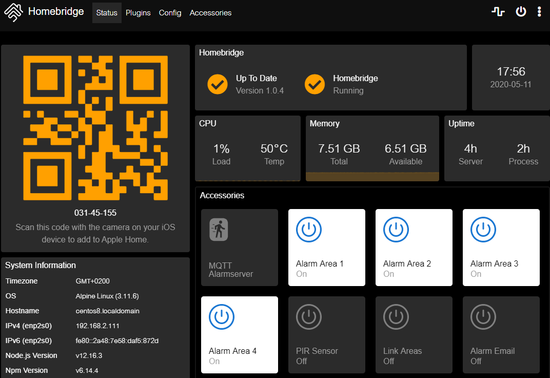This screenshot has height=378, width=550.
Task: Click the Homebridge logo icon
Action: click(13, 12)
